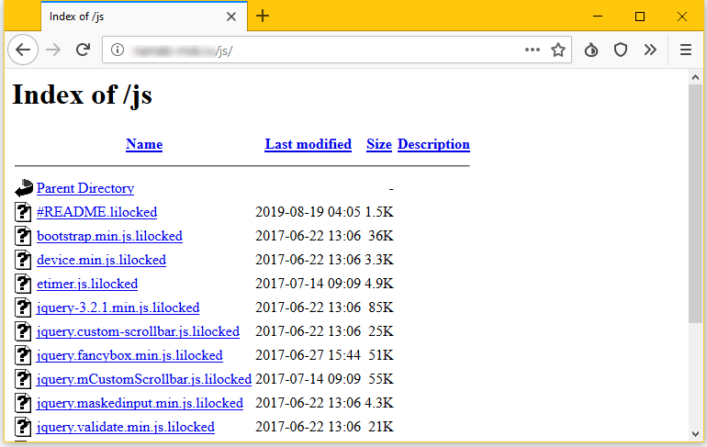
Task: Bookmark this page using the star icon
Action: pyautogui.click(x=557, y=50)
